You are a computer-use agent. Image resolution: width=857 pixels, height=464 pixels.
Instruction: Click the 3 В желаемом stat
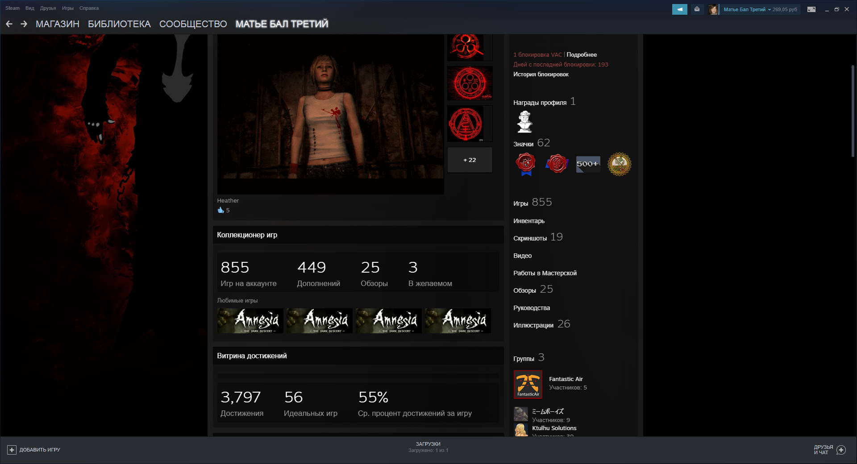[430, 273]
